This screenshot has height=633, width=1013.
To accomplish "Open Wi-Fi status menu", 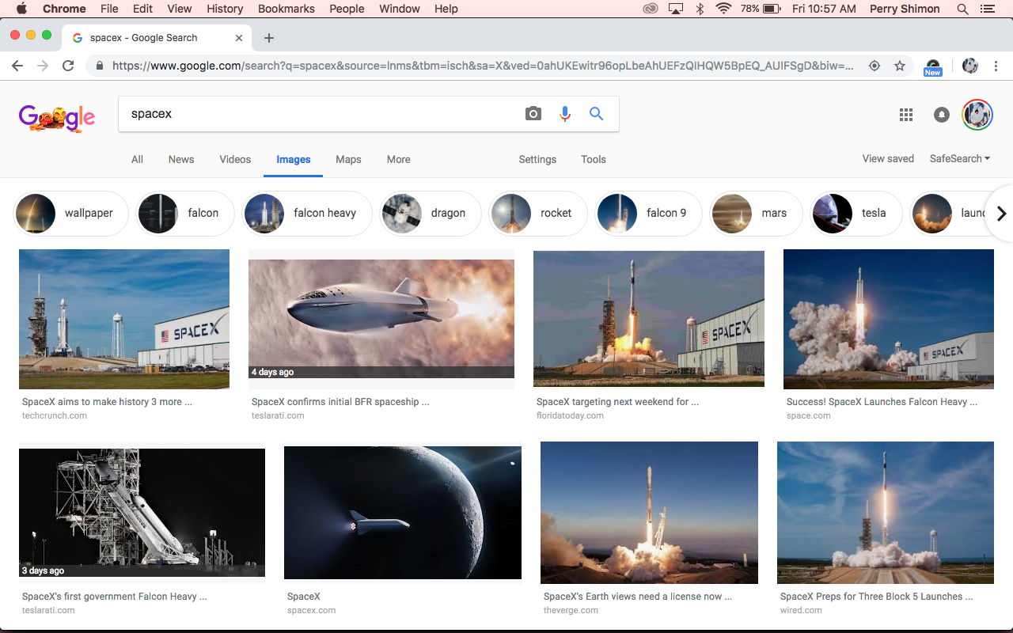I will [723, 9].
